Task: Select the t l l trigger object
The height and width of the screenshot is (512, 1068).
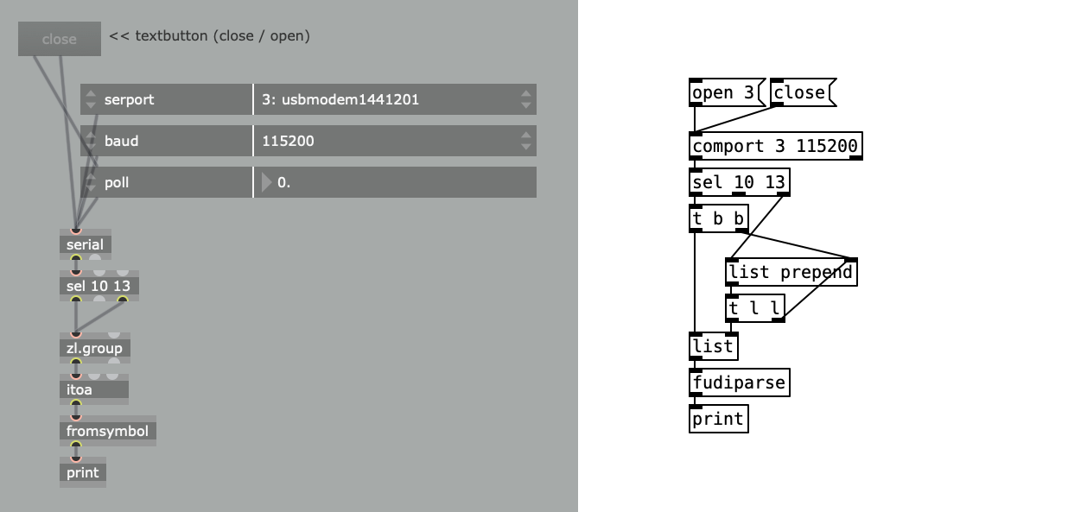Action: click(754, 307)
